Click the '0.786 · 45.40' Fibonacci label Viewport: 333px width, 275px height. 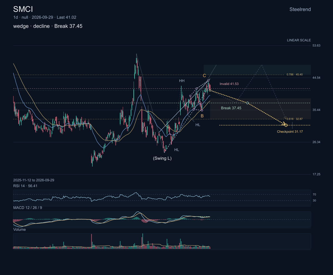[294, 74]
